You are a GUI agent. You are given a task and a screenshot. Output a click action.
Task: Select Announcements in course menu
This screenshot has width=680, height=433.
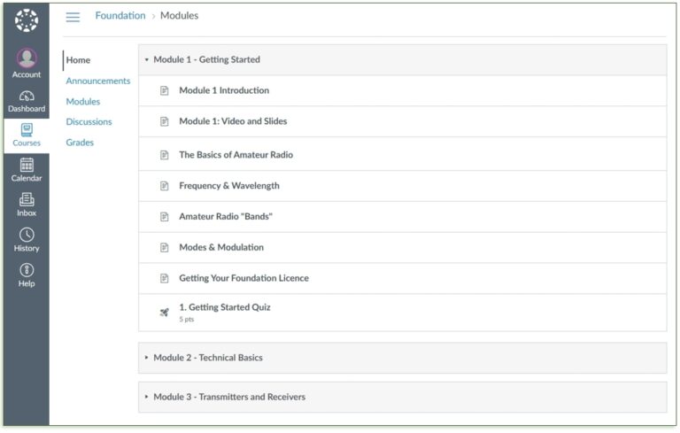point(97,81)
